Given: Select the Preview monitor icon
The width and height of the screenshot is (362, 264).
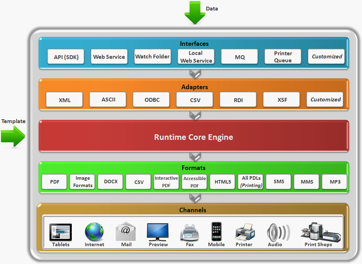Looking at the screenshot, I should tap(158, 232).
